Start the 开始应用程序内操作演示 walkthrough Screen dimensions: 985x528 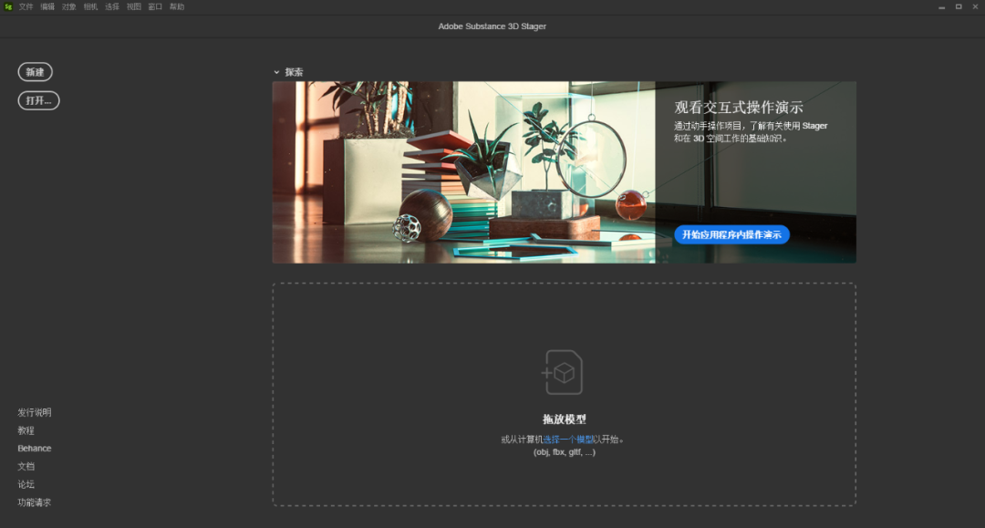731,234
